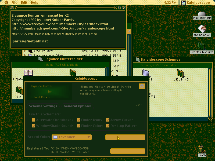Click the Kaleidoscope window title bar

point(86,78)
